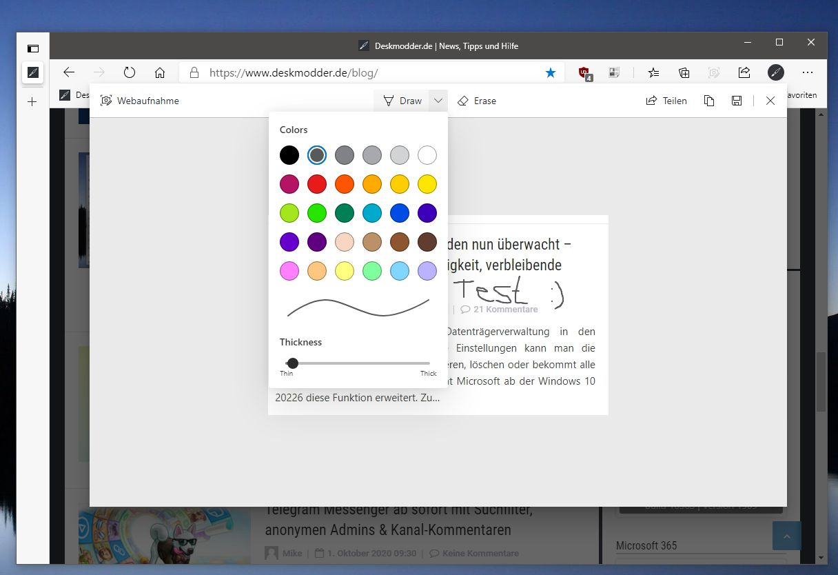Pick the pastel light blue swatch
This screenshot has width=838, height=575.
[400, 271]
